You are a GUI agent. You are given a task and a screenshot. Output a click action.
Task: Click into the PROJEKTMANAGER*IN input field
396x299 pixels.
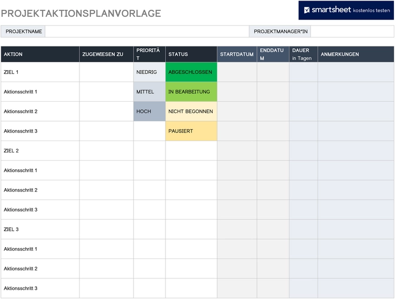pyautogui.click(x=352, y=31)
